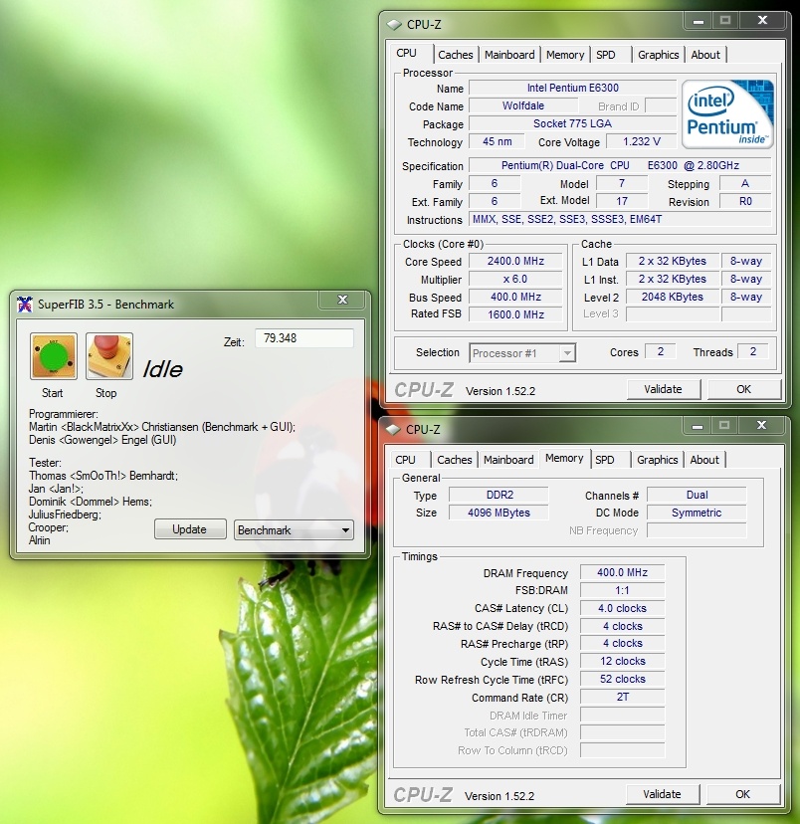This screenshot has width=800, height=824.
Task: Close the lower CPU-Z window
Action: point(761,426)
